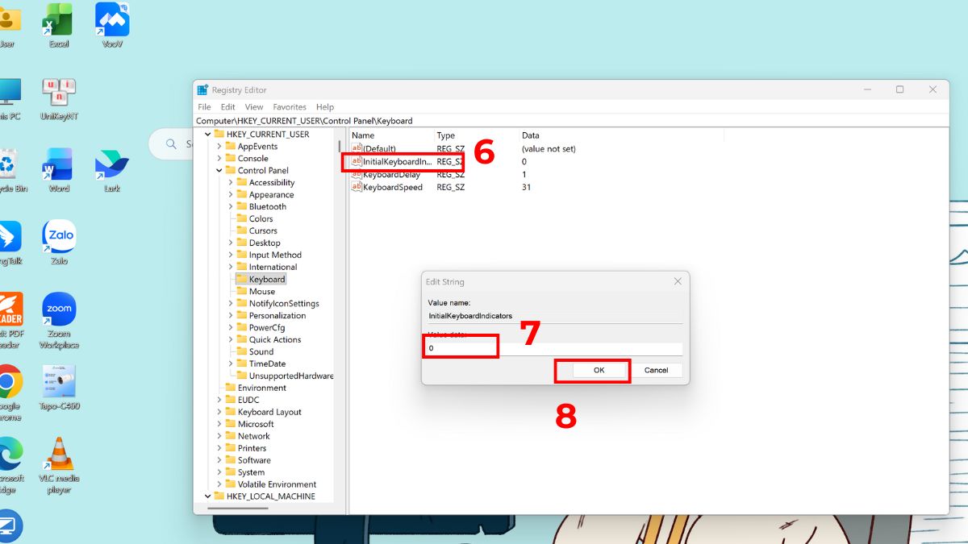Open the Zalo desktop icon

(59, 236)
